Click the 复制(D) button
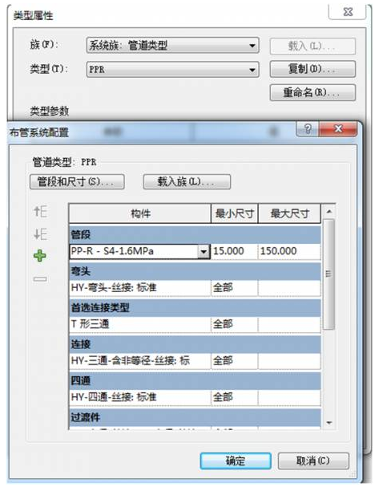 click(x=312, y=69)
